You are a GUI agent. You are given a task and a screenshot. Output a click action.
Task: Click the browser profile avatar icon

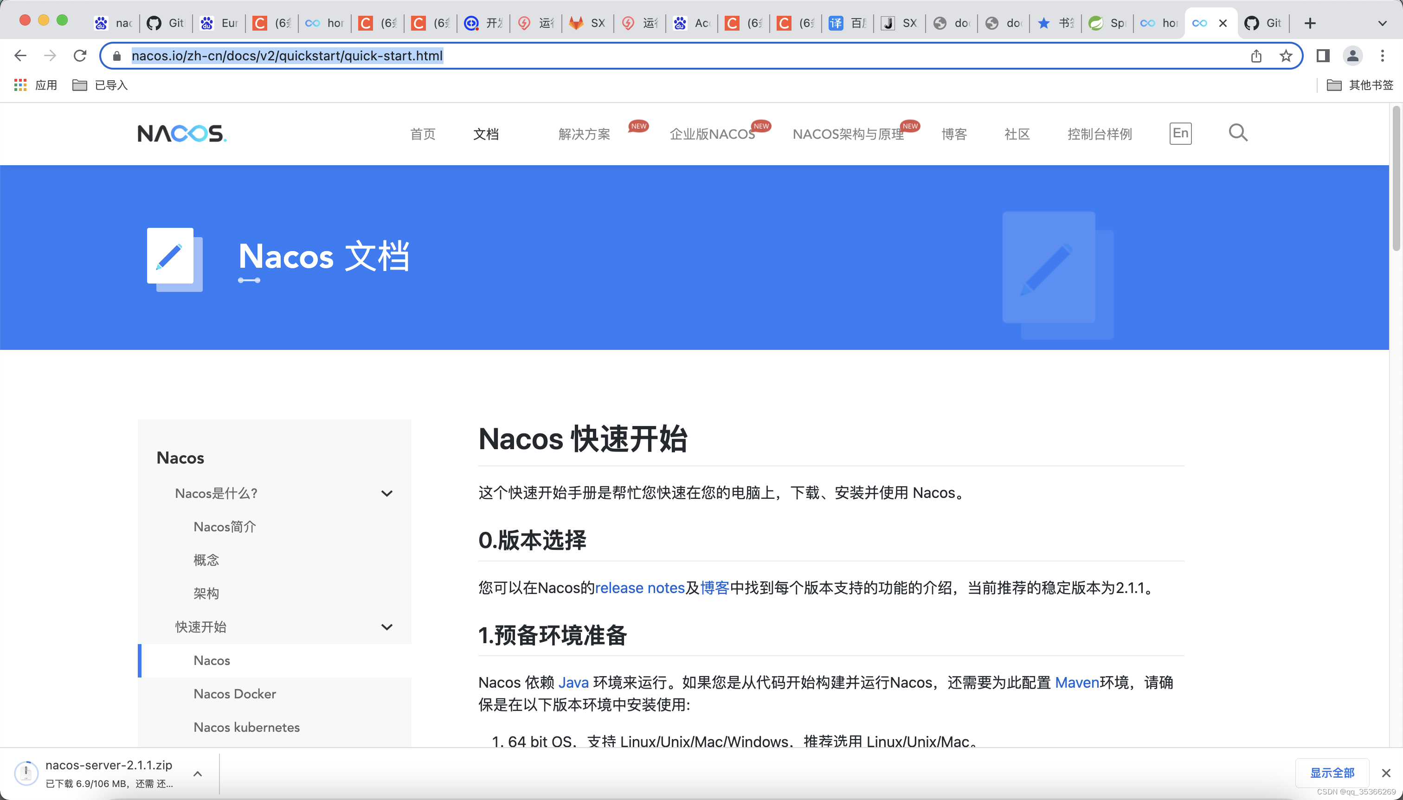[x=1352, y=56]
